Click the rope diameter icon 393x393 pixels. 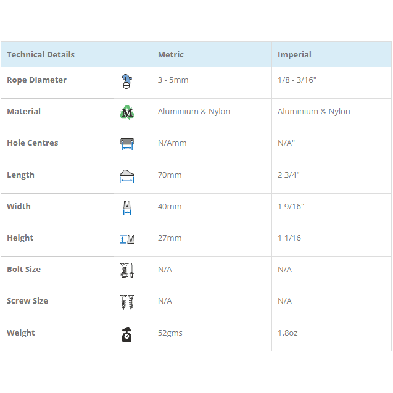(127, 81)
